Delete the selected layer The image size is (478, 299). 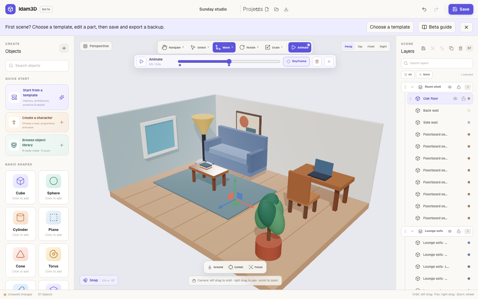pos(460,48)
